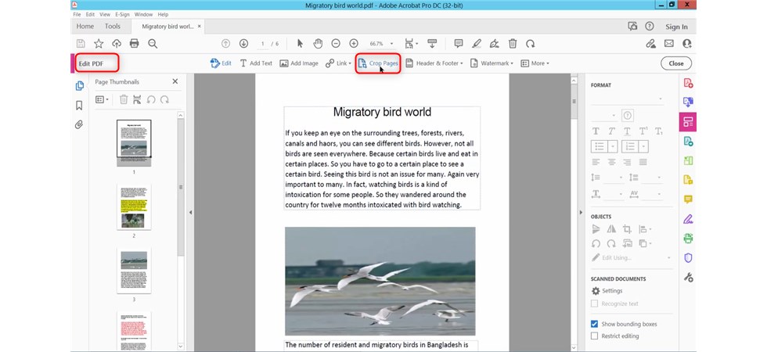Close the Page Thumbnails panel
This screenshot has width=767, height=352.
(x=175, y=81)
